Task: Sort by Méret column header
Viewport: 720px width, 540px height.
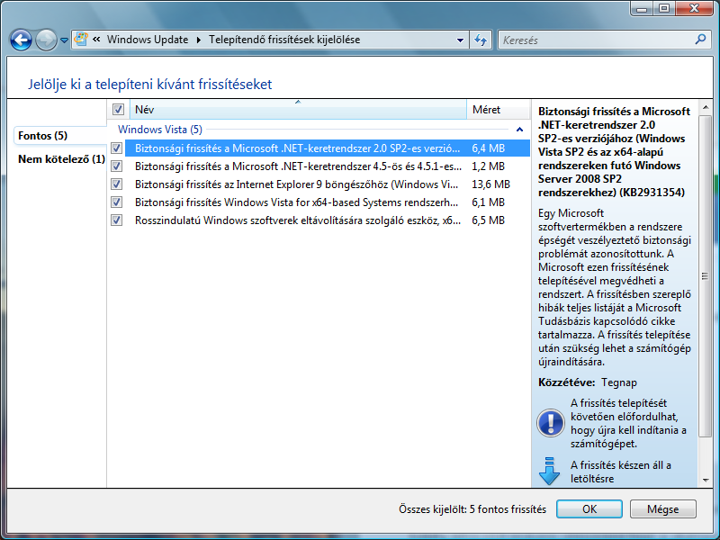Action: click(499, 109)
